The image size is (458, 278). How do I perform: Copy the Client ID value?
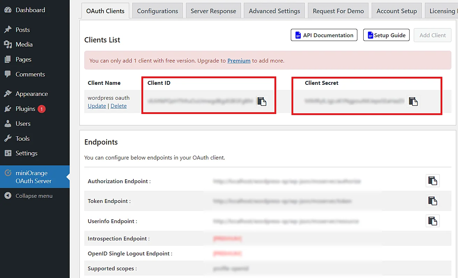(262, 101)
